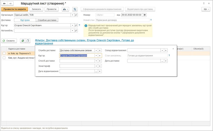Click Відзвітувати про доставку button
Image resolution: width=213 pixels, height=131 pixels.
140,9
